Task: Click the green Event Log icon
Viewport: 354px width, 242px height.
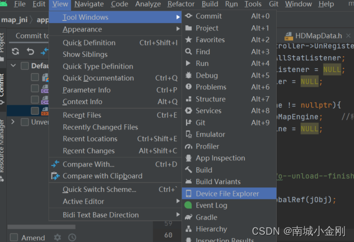Action: [188, 205]
